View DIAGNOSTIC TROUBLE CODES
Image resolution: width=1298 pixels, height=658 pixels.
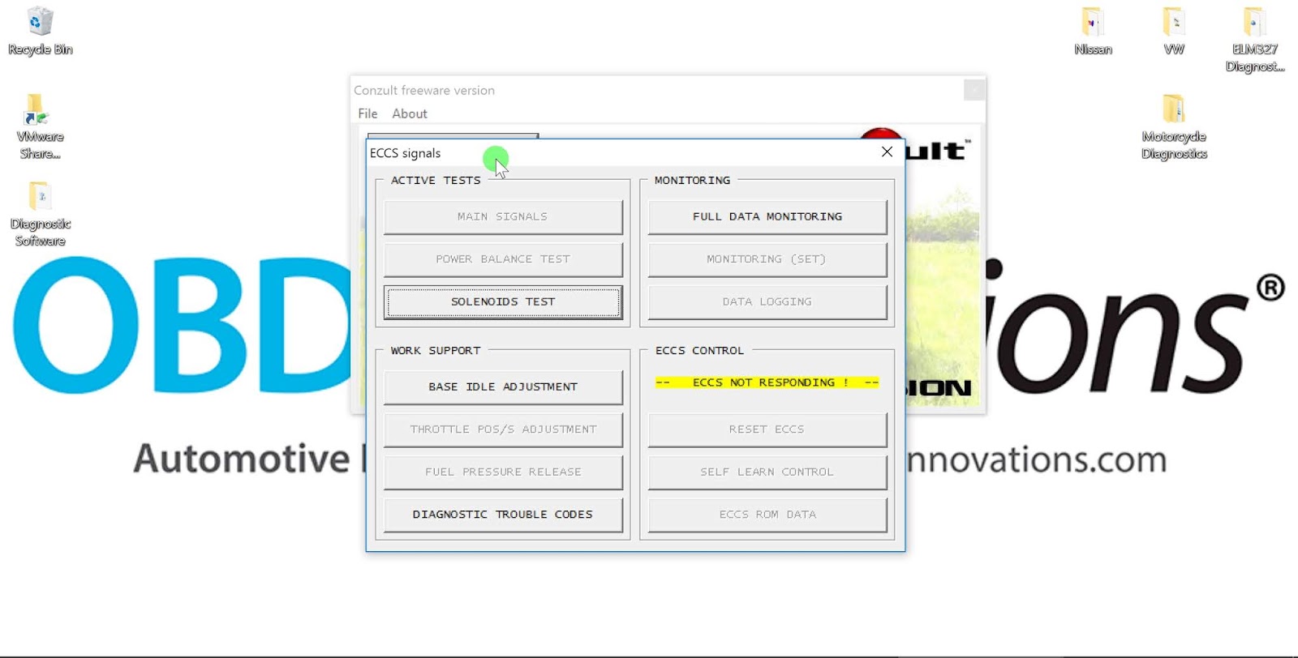click(503, 515)
